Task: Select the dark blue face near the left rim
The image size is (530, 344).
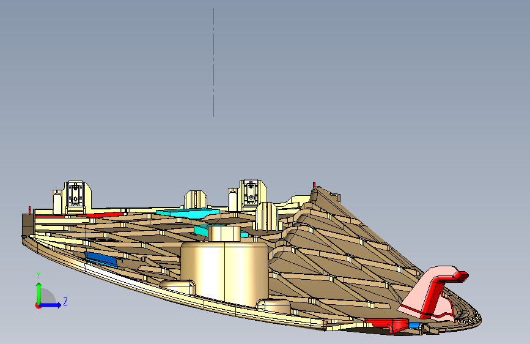Action: click(101, 260)
